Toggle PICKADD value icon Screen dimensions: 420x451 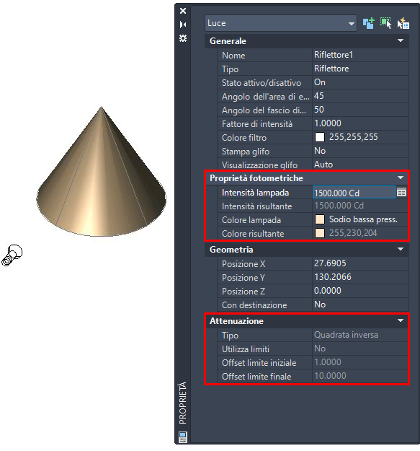(x=369, y=23)
